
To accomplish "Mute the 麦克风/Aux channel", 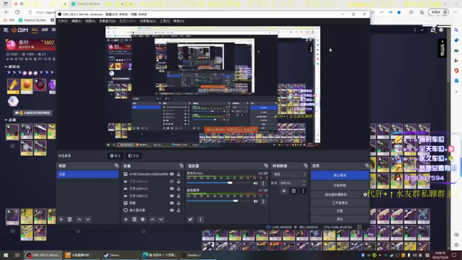I will 255,183.
